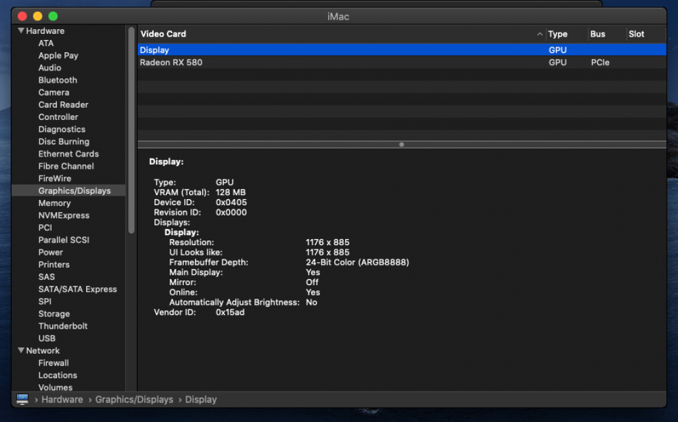Open PCI in the sidebar
This screenshot has height=422, width=678.
tap(45, 228)
